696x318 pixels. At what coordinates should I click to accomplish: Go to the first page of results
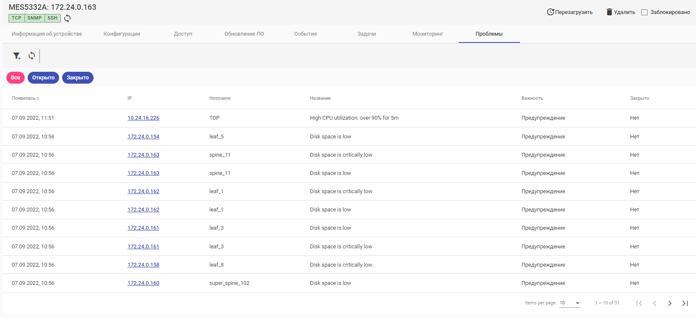coord(639,303)
